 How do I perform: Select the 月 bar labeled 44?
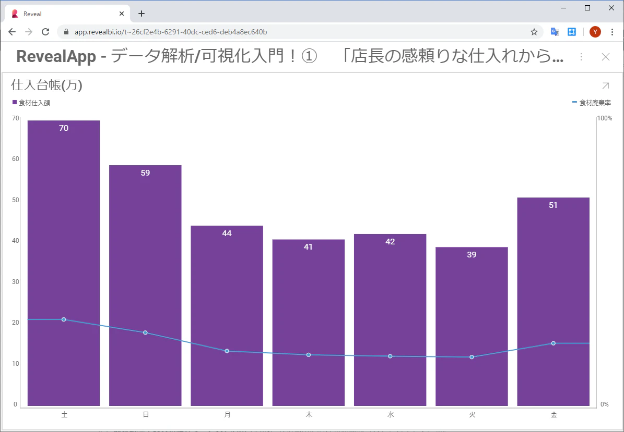click(x=227, y=316)
